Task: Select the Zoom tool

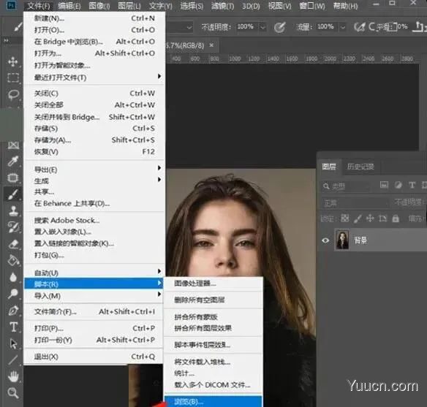Action: pos(13,393)
